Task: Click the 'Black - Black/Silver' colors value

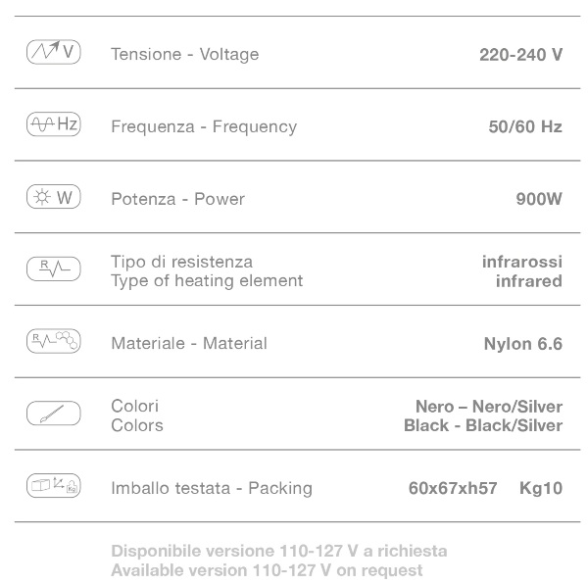Action: point(483,425)
